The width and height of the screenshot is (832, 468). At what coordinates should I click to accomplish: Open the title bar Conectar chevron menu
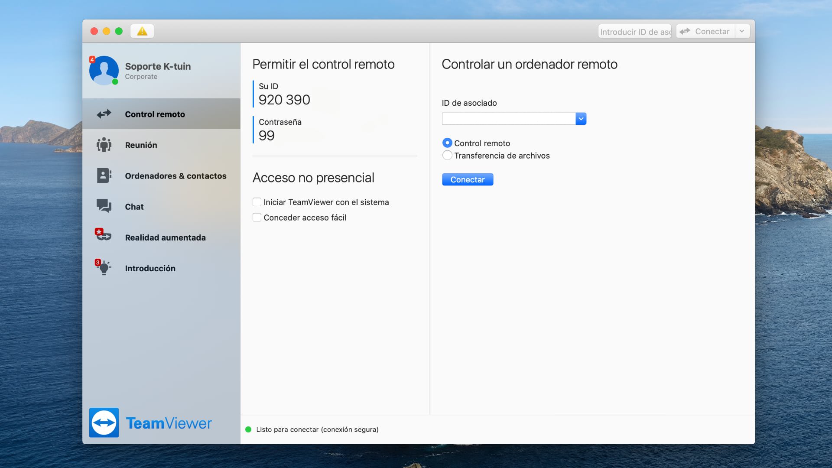pyautogui.click(x=742, y=31)
